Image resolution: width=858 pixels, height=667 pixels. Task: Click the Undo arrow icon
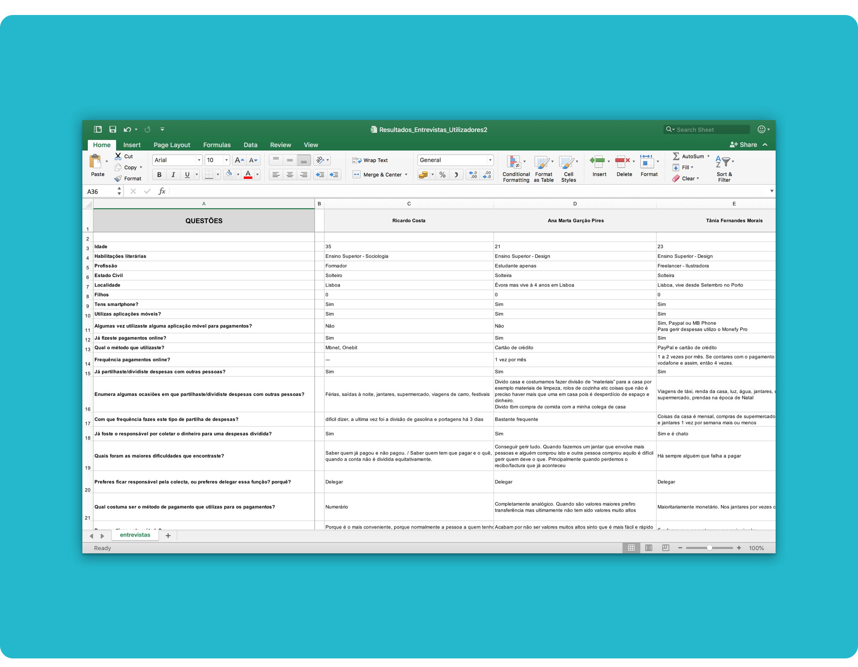click(127, 130)
